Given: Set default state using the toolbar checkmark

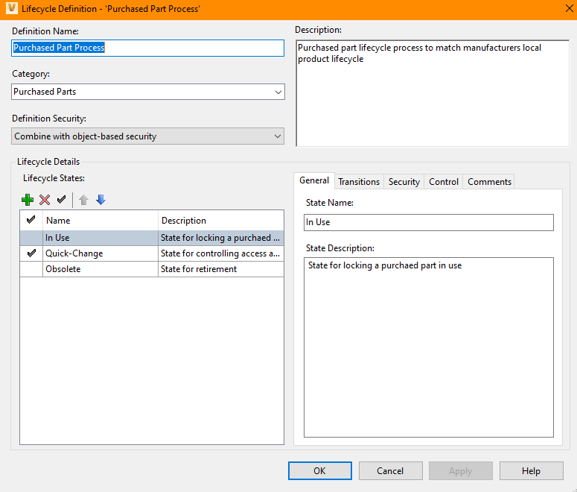Looking at the screenshot, I should tap(62, 200).
